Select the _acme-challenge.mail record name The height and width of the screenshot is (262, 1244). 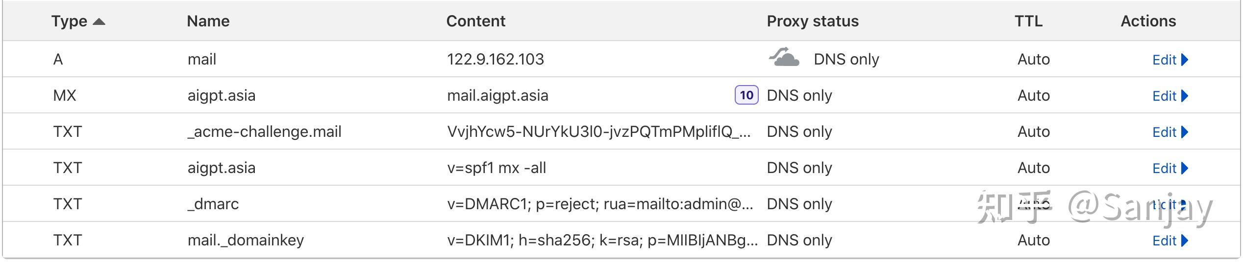(264, 131)
